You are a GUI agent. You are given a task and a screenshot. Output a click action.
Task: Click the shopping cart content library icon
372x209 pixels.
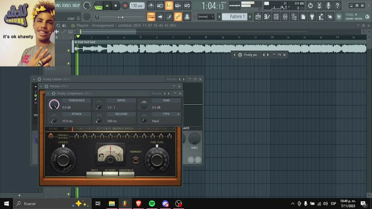[x=339, y=17]
